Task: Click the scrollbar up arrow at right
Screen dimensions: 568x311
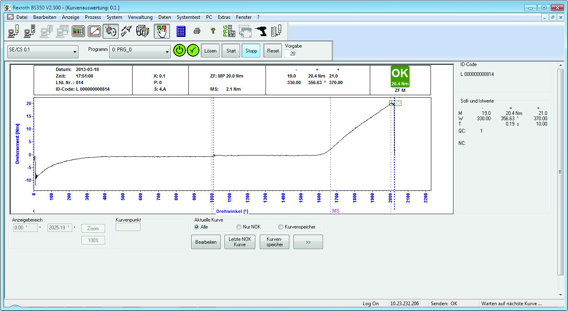Action: click(x=560, y=66)
